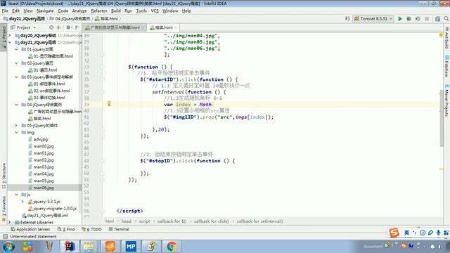The height and width of the screenshot is (253, 450).
Task: Click the editor vertical scrollbar thumb
Action: tap(442, 118)
